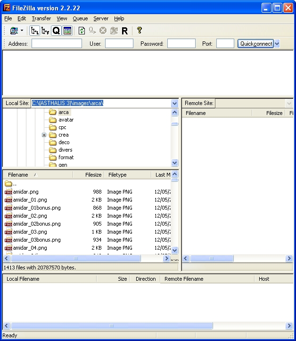The image size is (296, 341).
Task: Click the Disconnect toolbar icon
Action: (x=114, y=31)
